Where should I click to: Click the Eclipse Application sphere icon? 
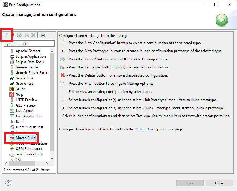click(x=12, y=56)
